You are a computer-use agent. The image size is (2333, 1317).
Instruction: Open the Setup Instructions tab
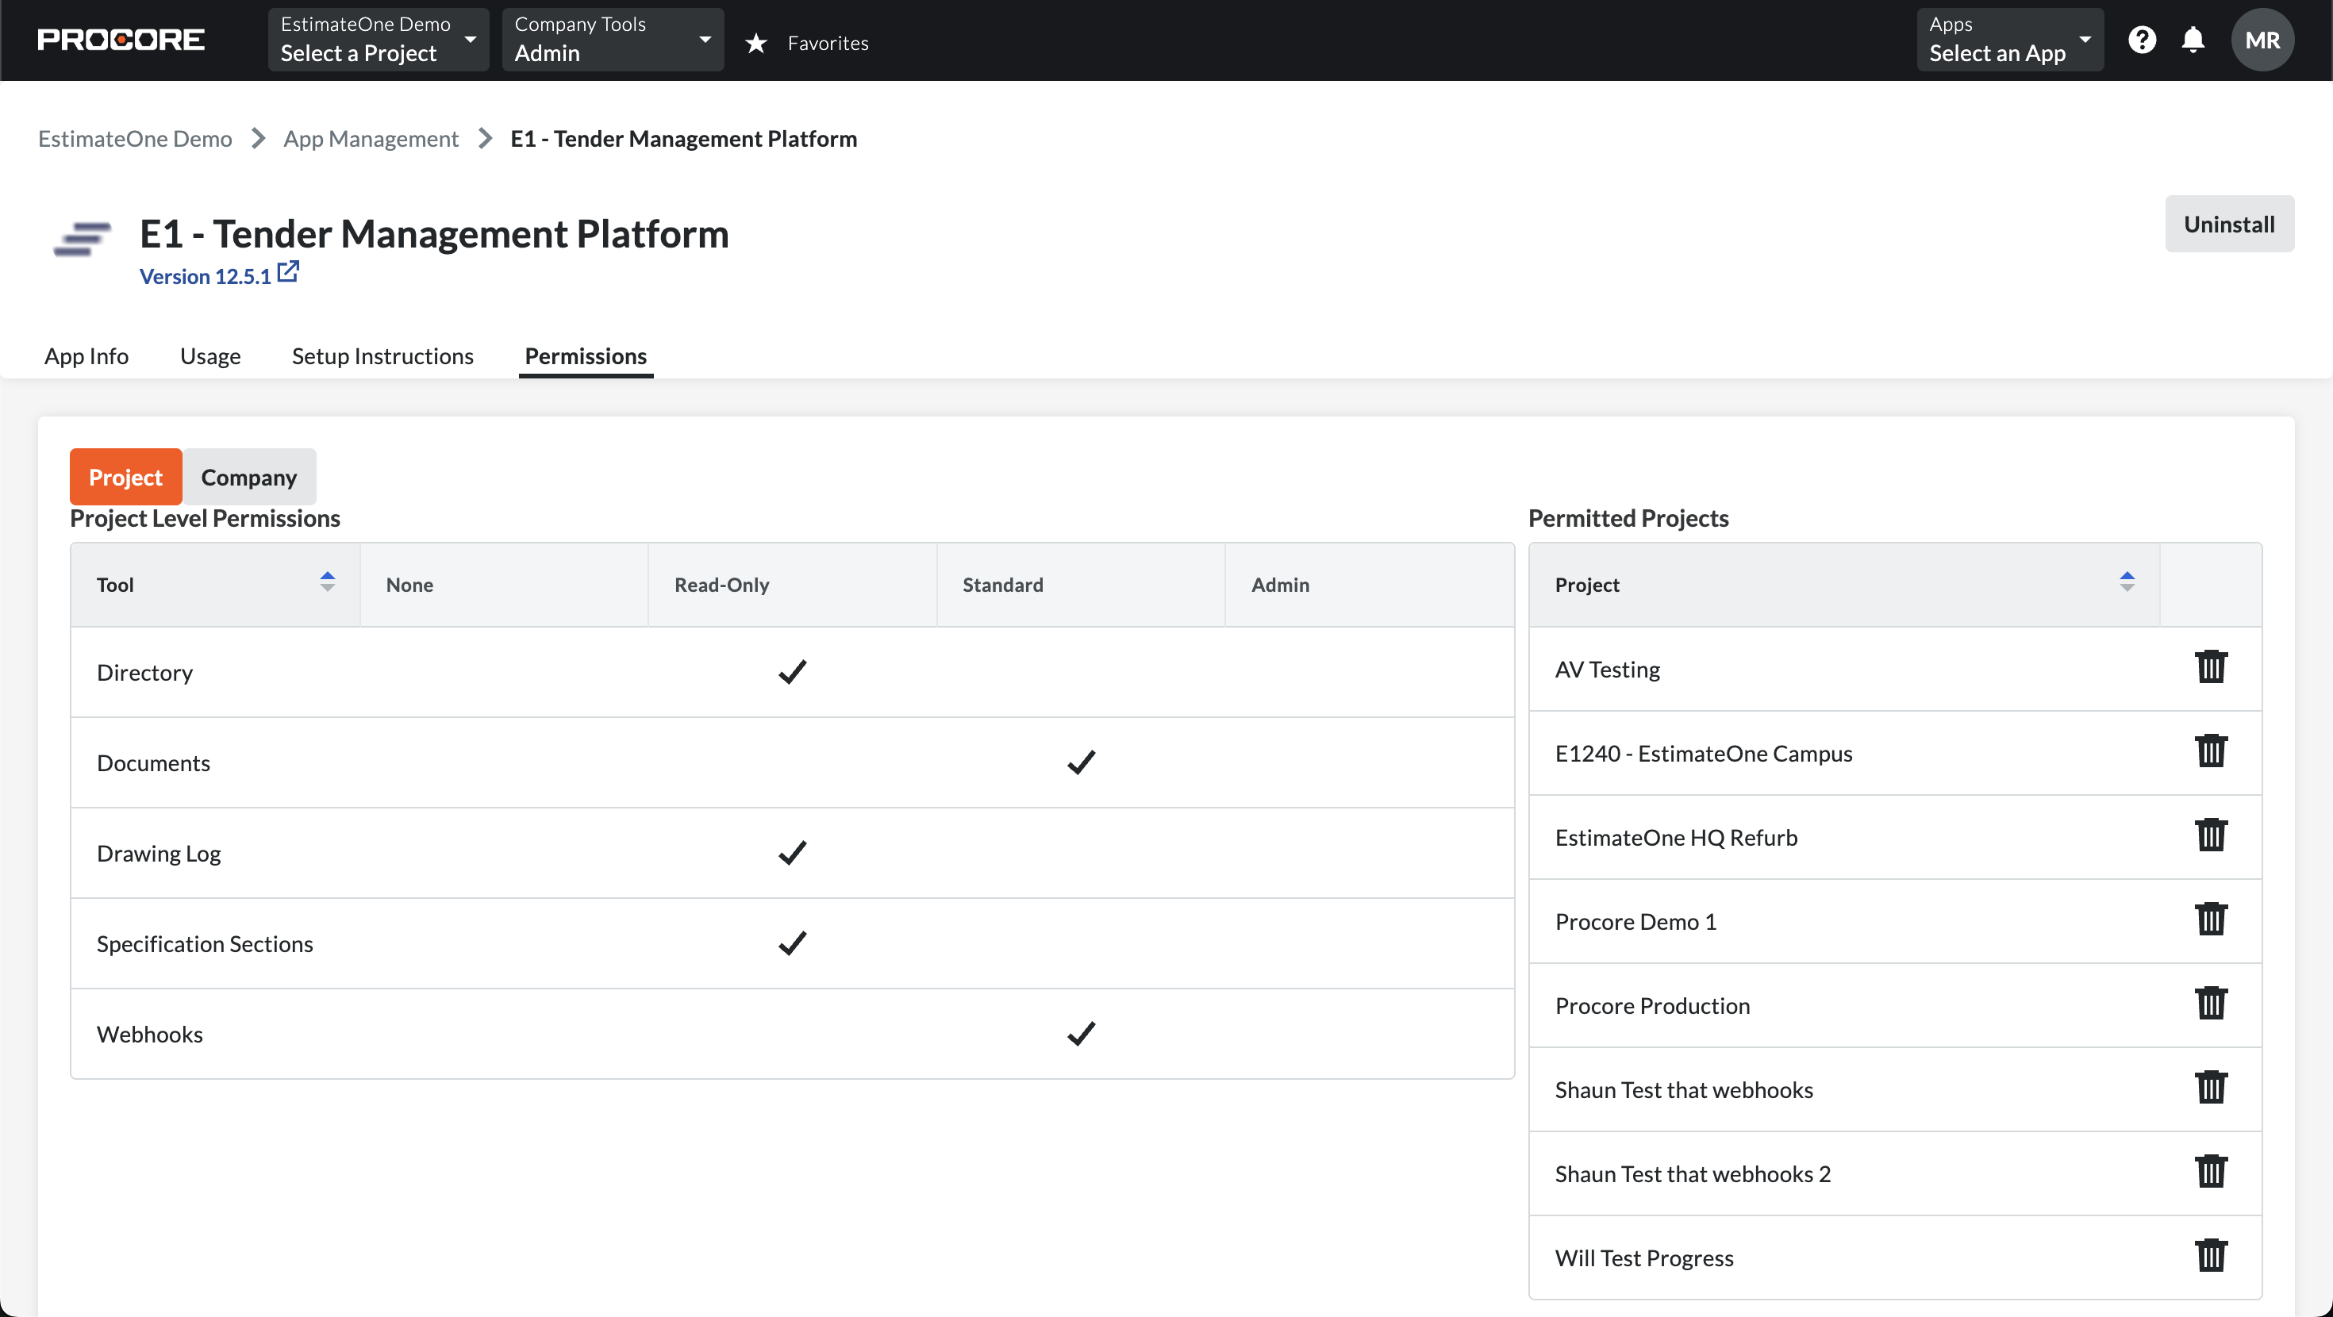pyautogui.click(x=383, y=356)
